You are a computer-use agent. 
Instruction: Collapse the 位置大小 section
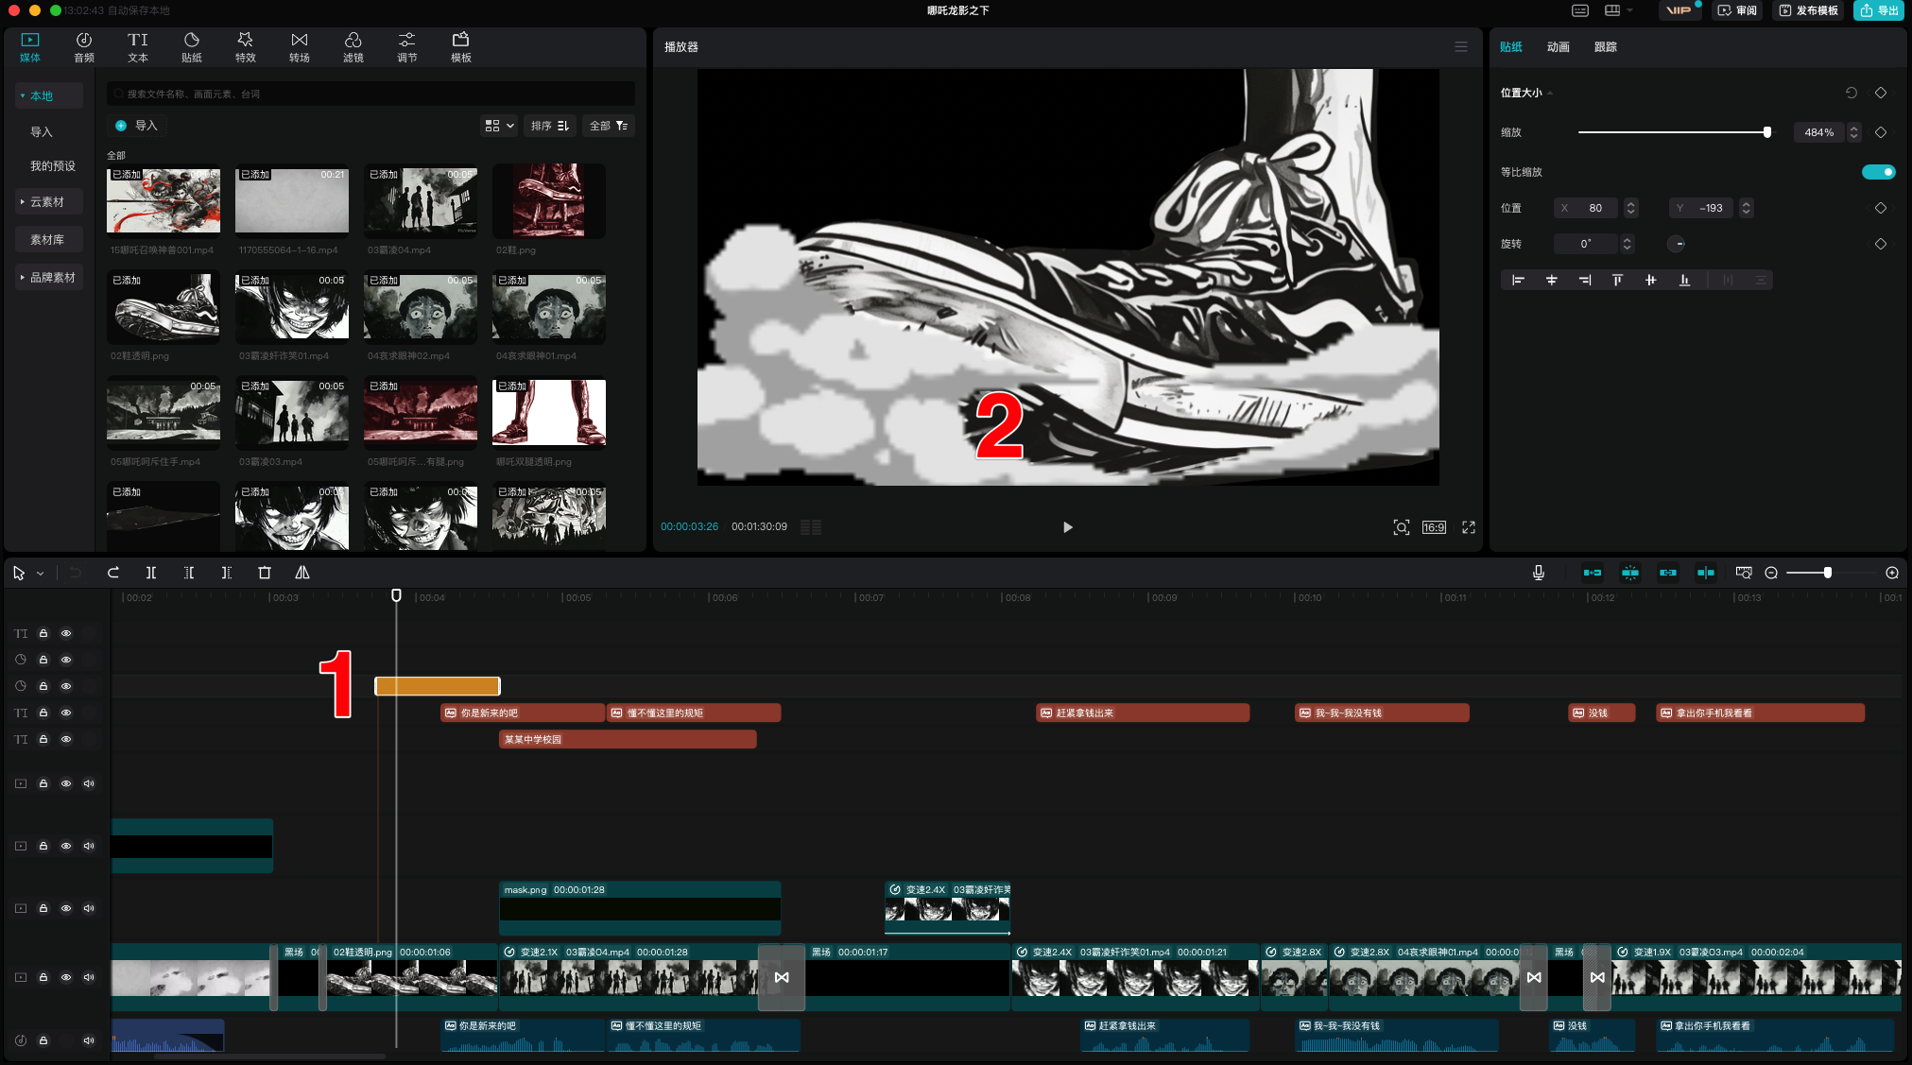1550,93
